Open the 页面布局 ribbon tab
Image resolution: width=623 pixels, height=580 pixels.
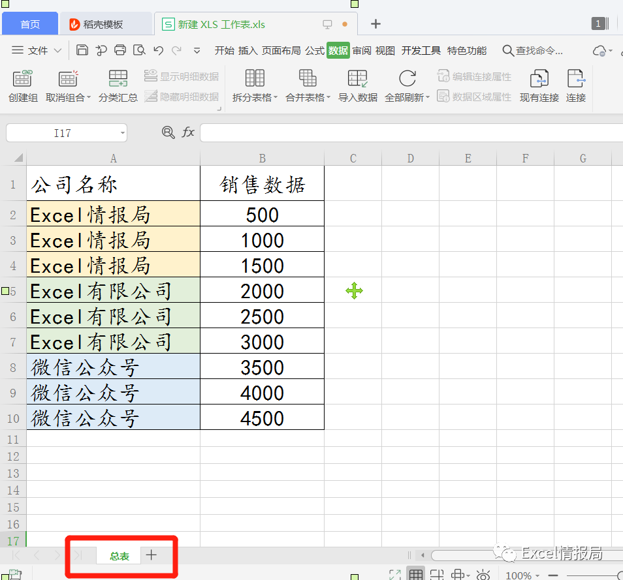(x=281, y=50)
